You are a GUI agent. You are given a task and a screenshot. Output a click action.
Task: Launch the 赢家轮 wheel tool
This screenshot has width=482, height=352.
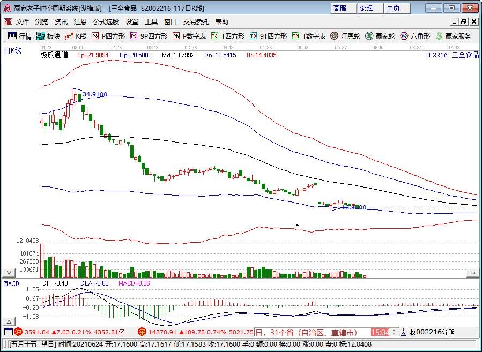[x=380, y=36]
